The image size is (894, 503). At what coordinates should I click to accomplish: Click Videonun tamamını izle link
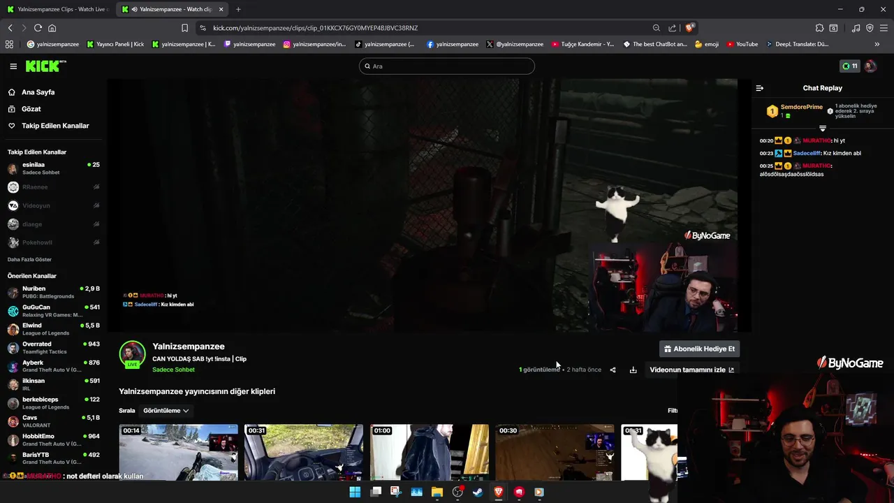(x=691, y=370)
